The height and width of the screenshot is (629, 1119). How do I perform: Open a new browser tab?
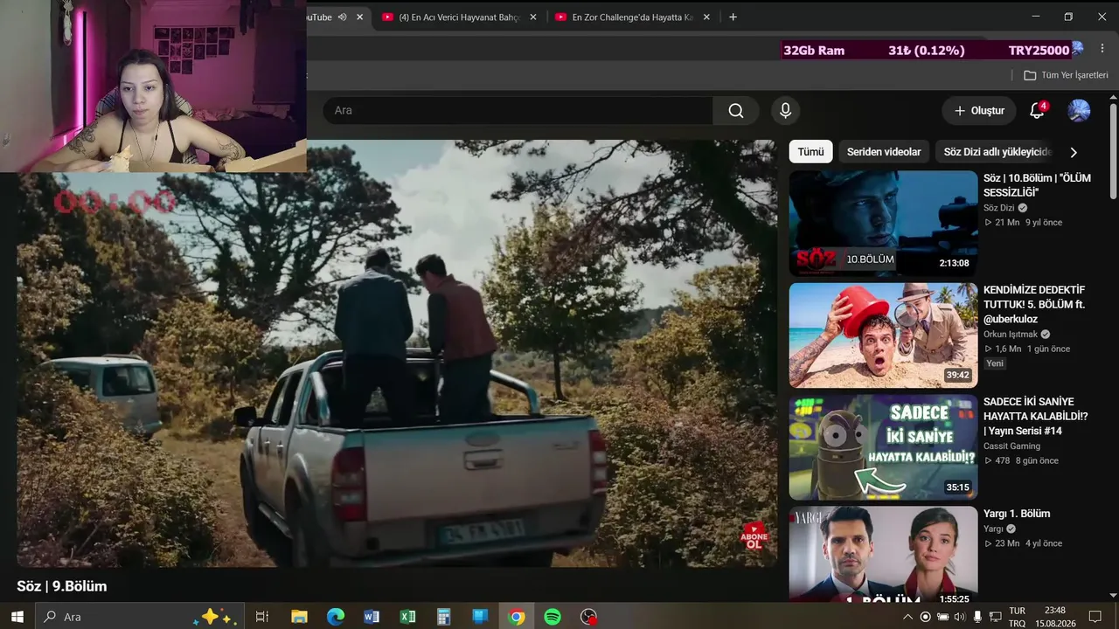point(733,17)
